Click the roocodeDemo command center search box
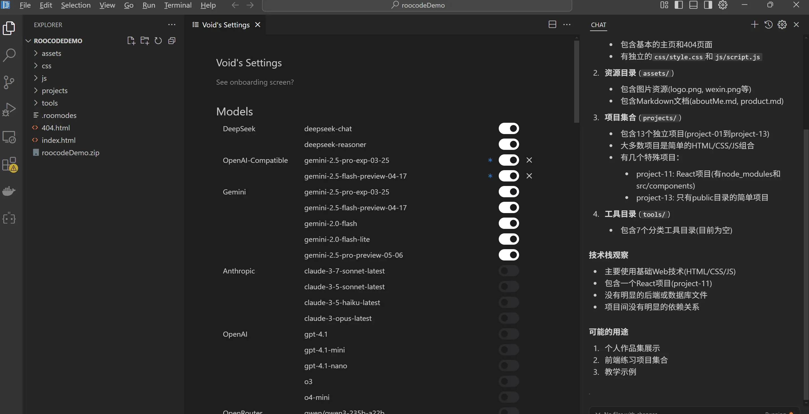 (417, 5)
